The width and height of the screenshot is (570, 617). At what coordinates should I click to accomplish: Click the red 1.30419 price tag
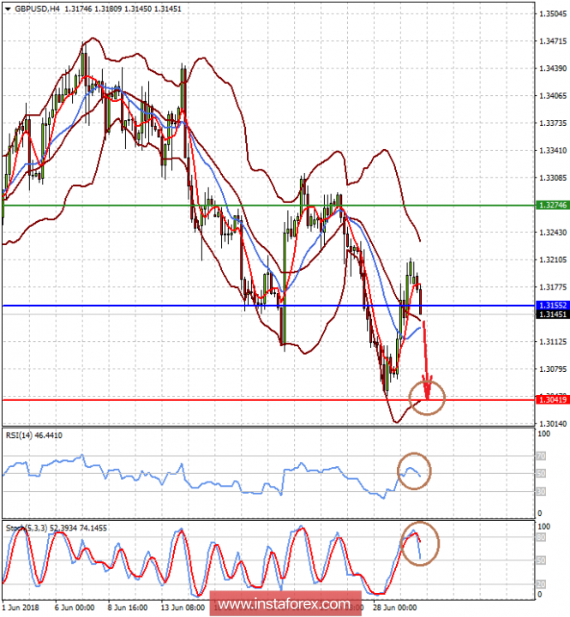coord(553,399)
